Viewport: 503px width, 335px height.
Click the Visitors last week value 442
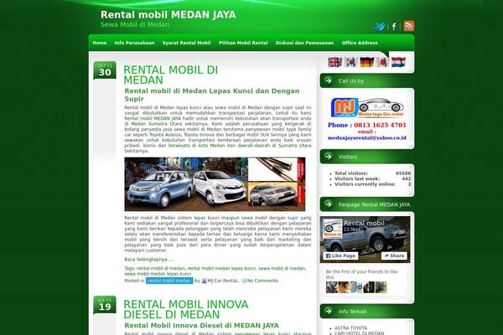(x=406, y=178)
